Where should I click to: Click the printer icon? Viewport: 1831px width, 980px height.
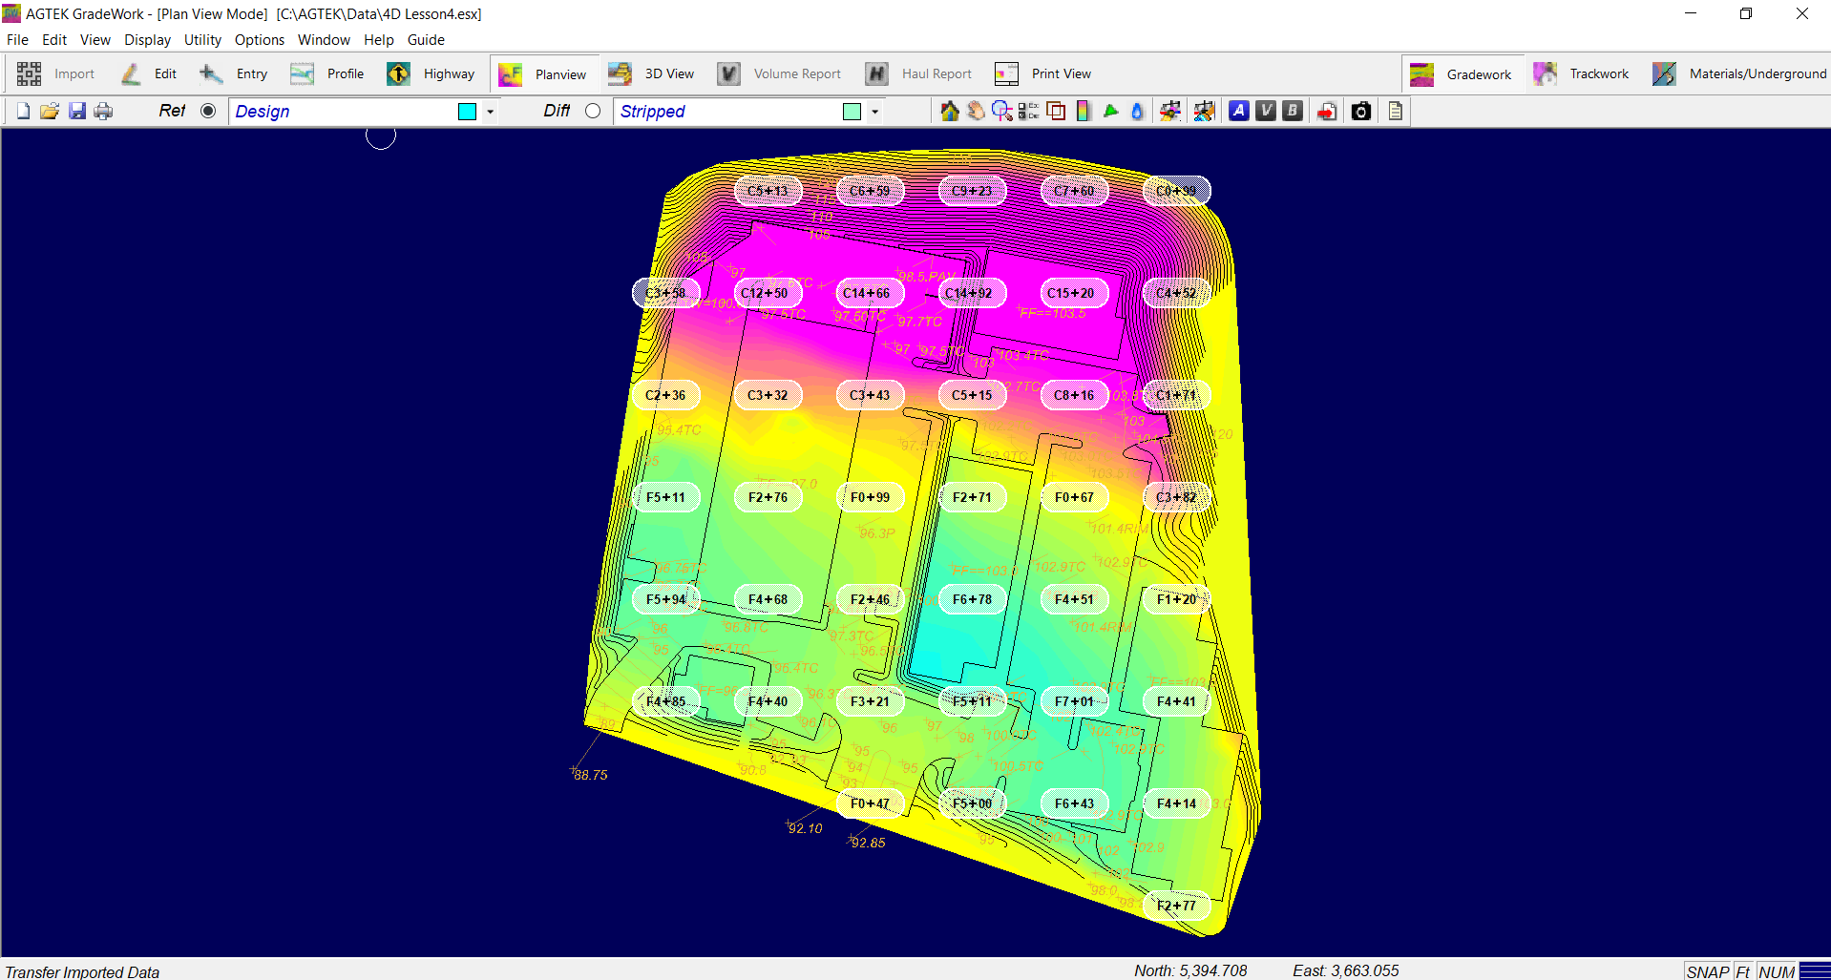[x=103, y=112]
